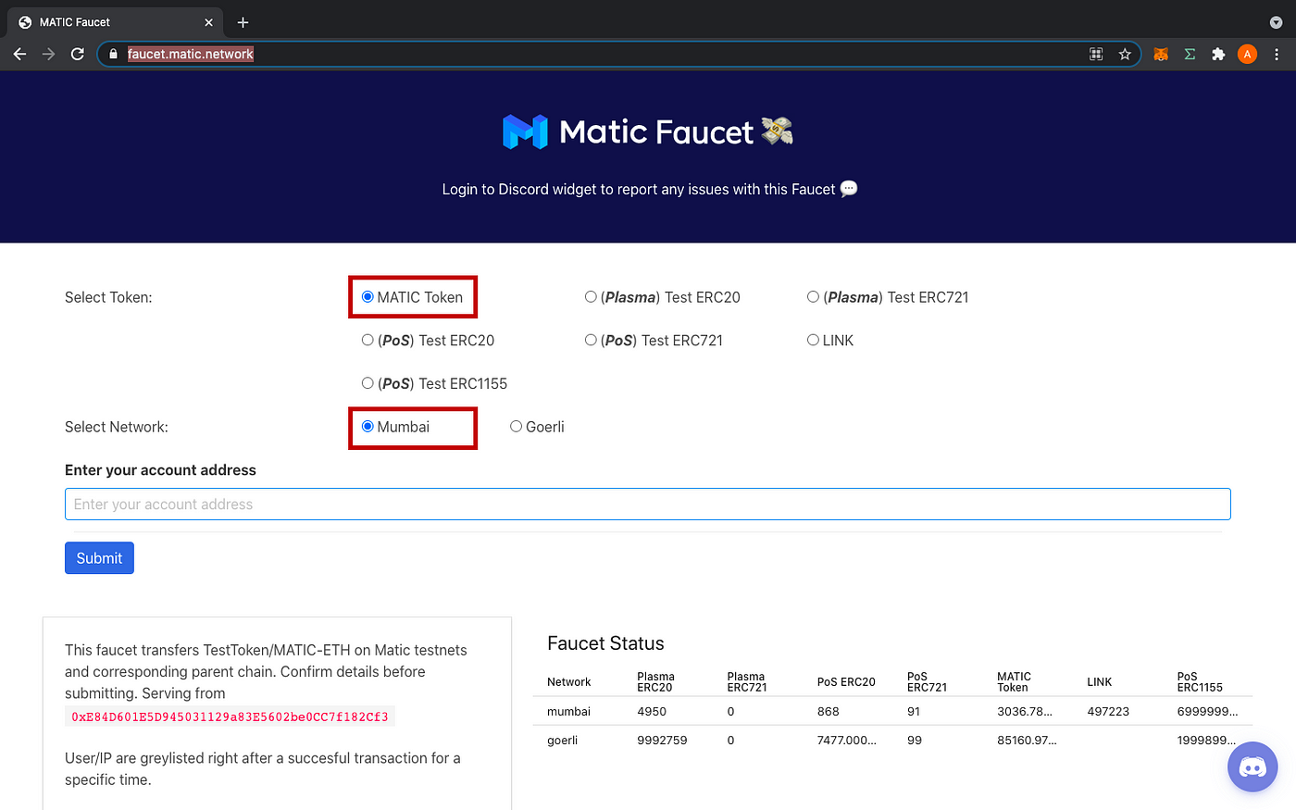Click mumbai LINK value 497223
Viewport: 1296px width, 810px height.
(1108, 711)
